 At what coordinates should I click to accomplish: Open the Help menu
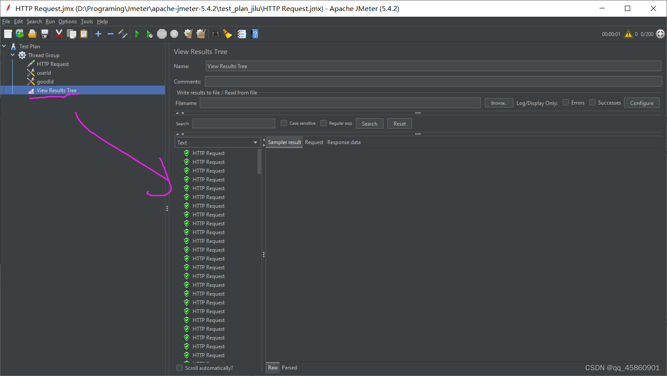point(102,22)
